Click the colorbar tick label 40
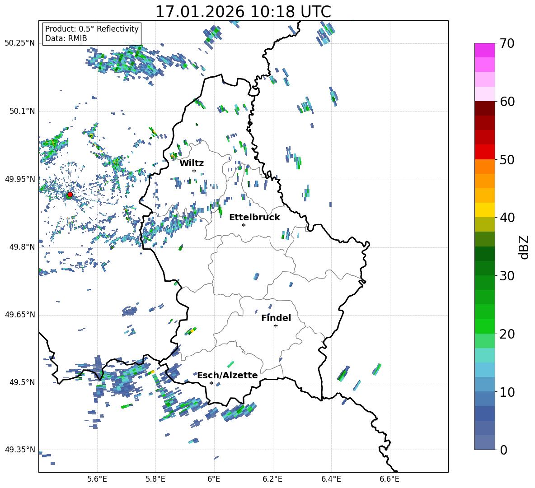535x488 pixels. [507, 218]
